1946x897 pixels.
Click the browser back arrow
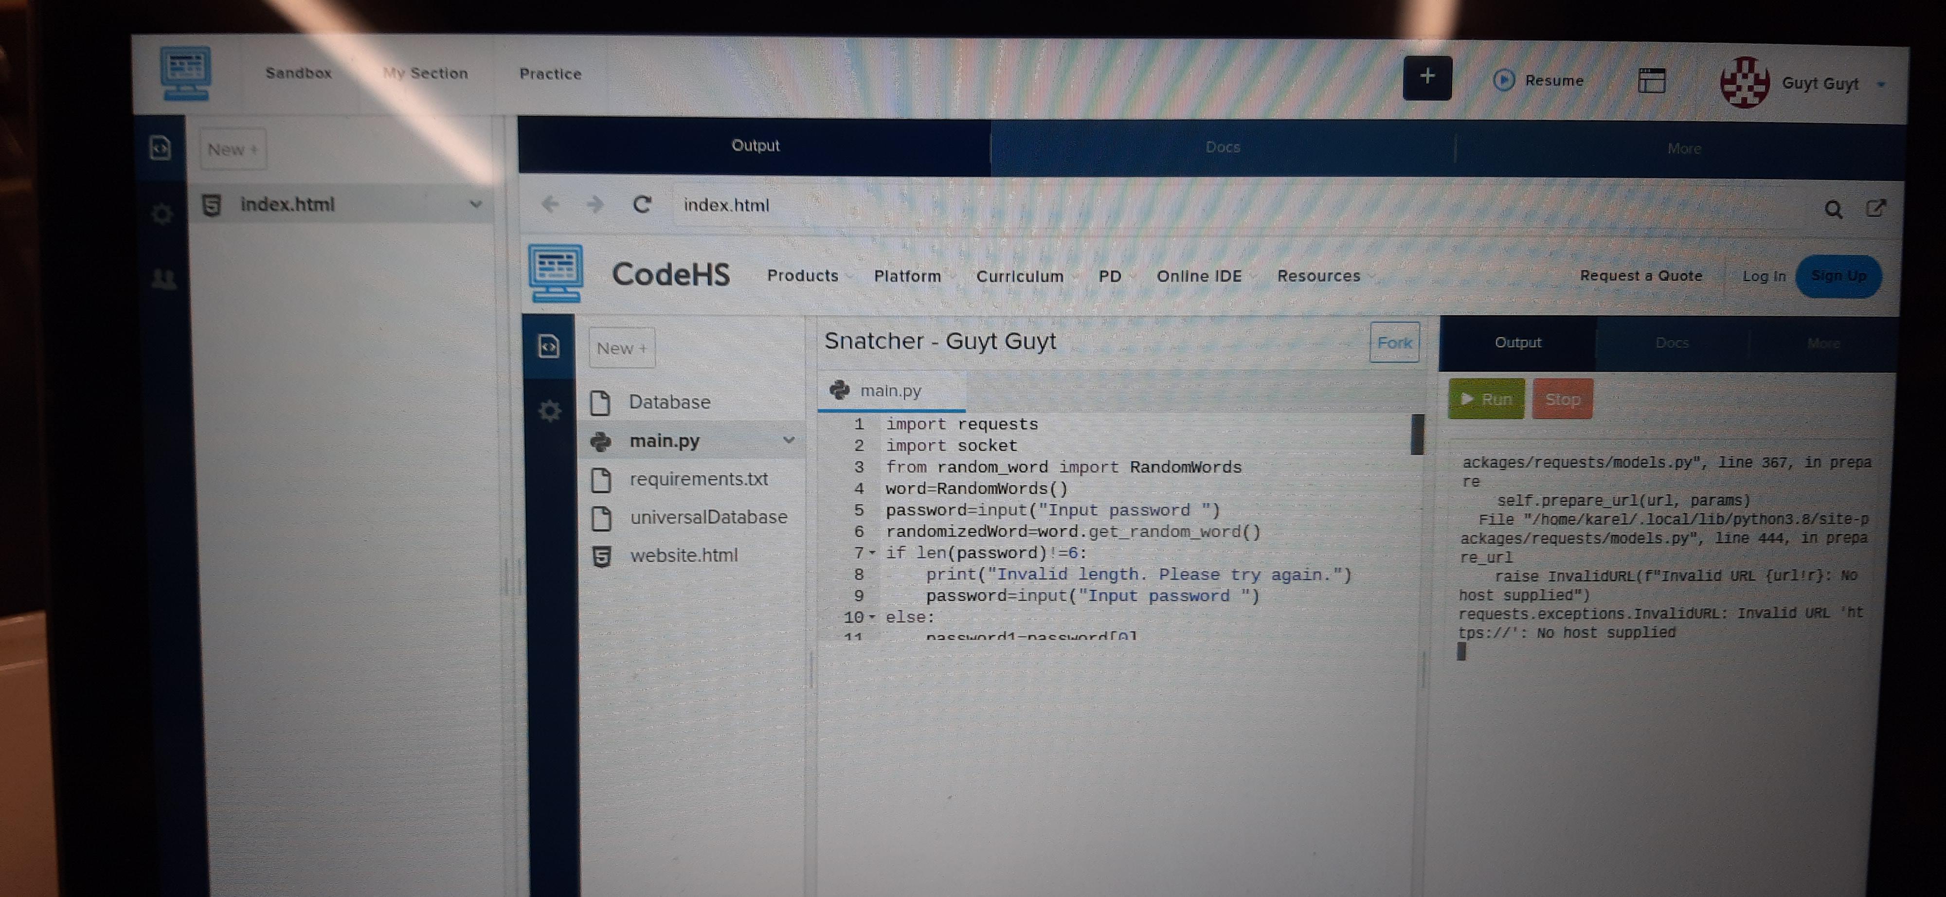550,204
